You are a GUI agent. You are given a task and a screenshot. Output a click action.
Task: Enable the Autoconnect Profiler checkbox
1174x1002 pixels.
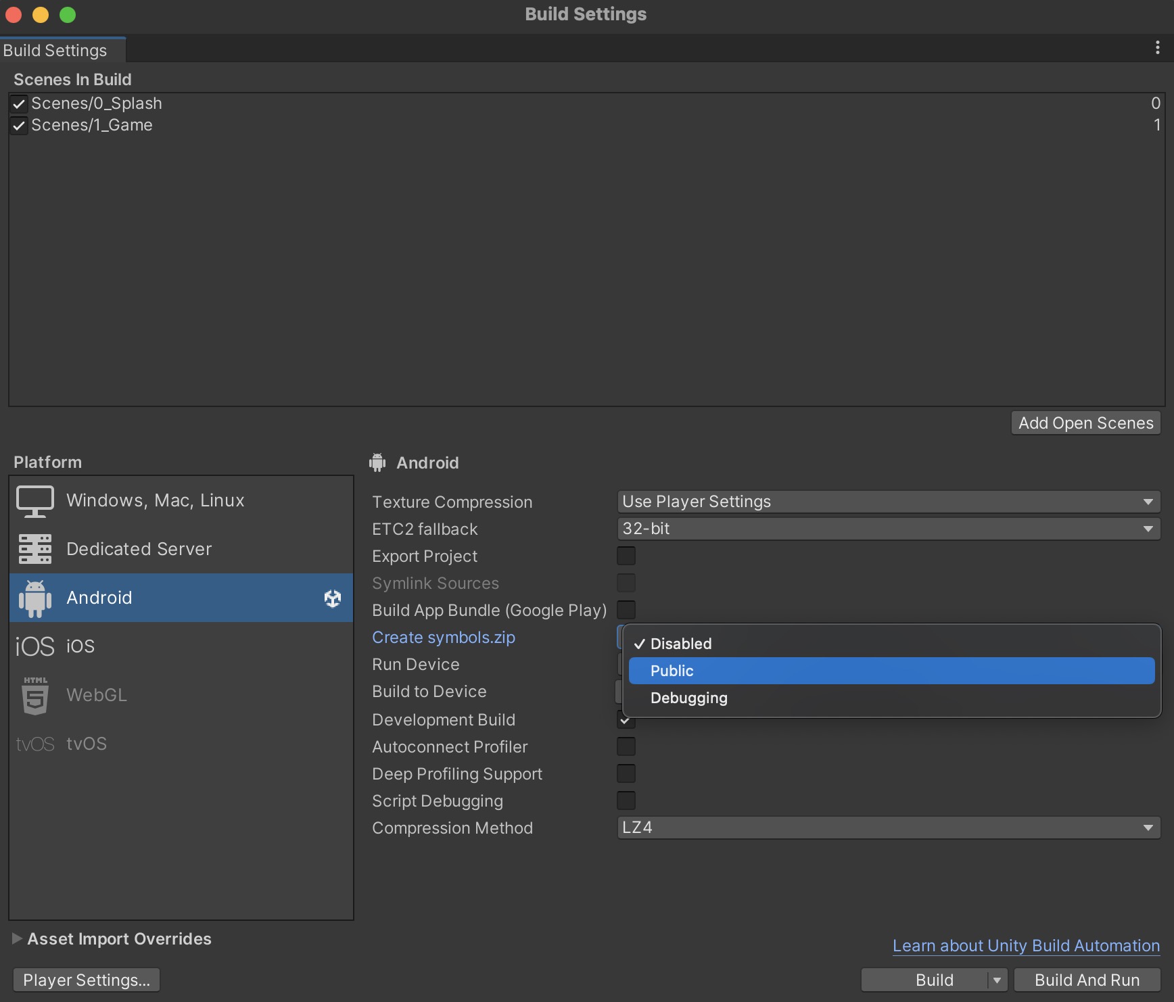click(626, 746)
